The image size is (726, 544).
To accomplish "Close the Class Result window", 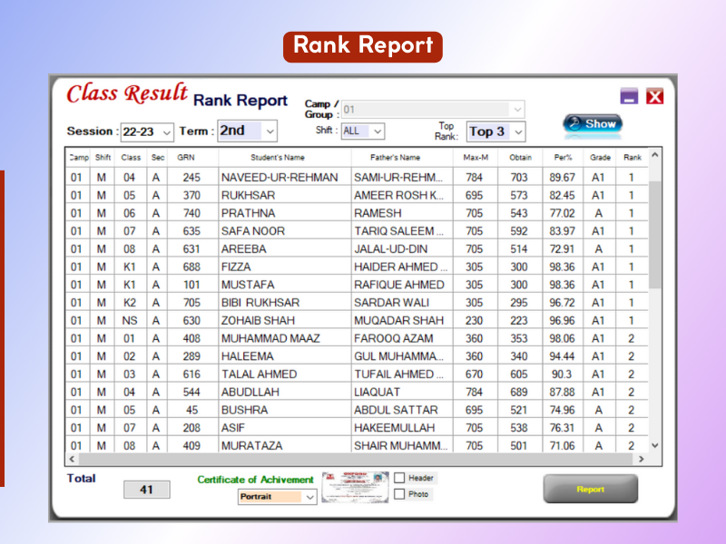I will pos(655,96).
